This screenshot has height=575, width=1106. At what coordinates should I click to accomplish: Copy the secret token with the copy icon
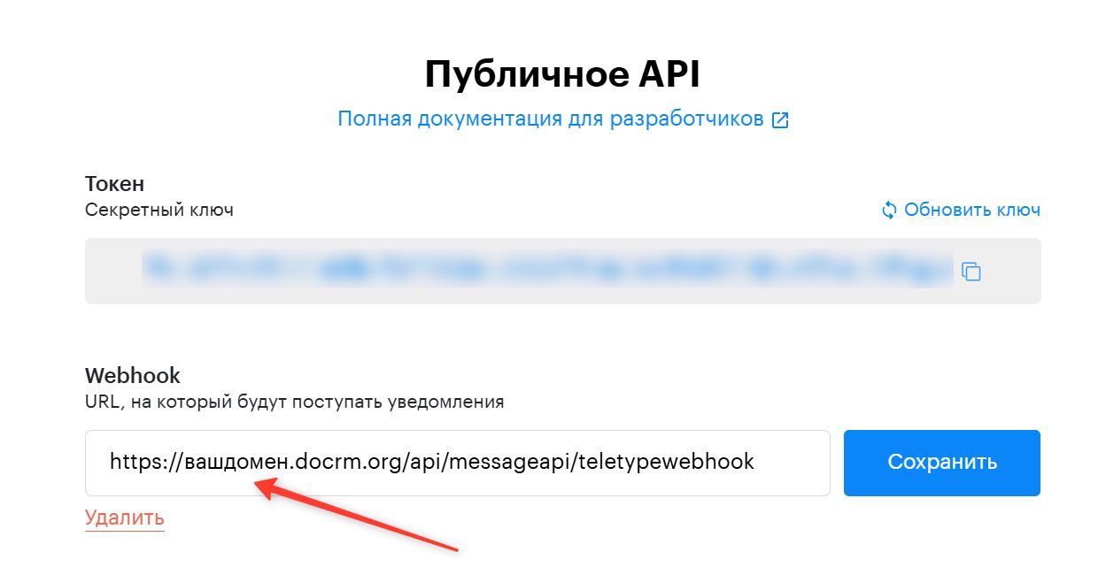971,272
